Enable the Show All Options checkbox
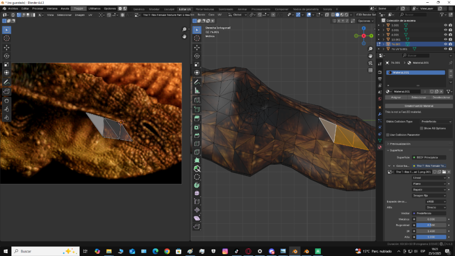455x256 pixels. pos(421,128)
